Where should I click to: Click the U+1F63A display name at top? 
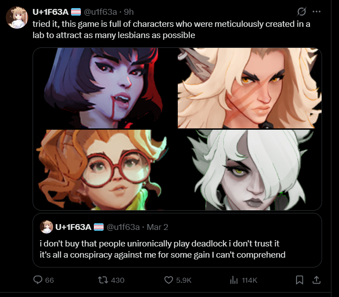tap(50, 12)
